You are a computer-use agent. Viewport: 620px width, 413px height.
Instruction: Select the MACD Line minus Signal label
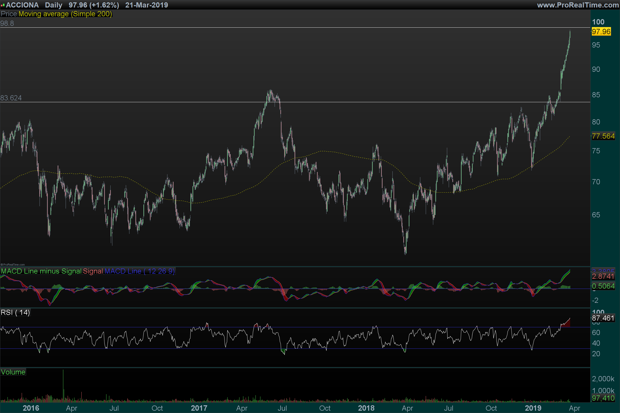tap(41, 271)
